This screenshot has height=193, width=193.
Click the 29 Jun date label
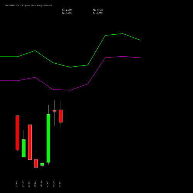[35, 184]
